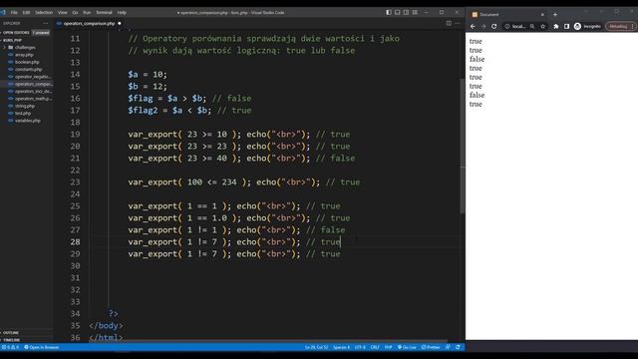This screenshot has height=359, width=638.
Task: Change indentation Spaces setting
Action: 341,347
